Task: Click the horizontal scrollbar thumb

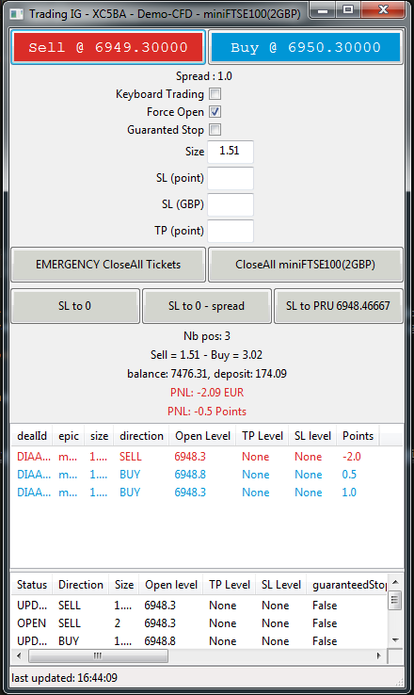Action: click(x=98, y=655)
